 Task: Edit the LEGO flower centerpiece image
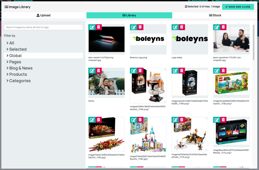pyautogui.click(x=92, y=120)
